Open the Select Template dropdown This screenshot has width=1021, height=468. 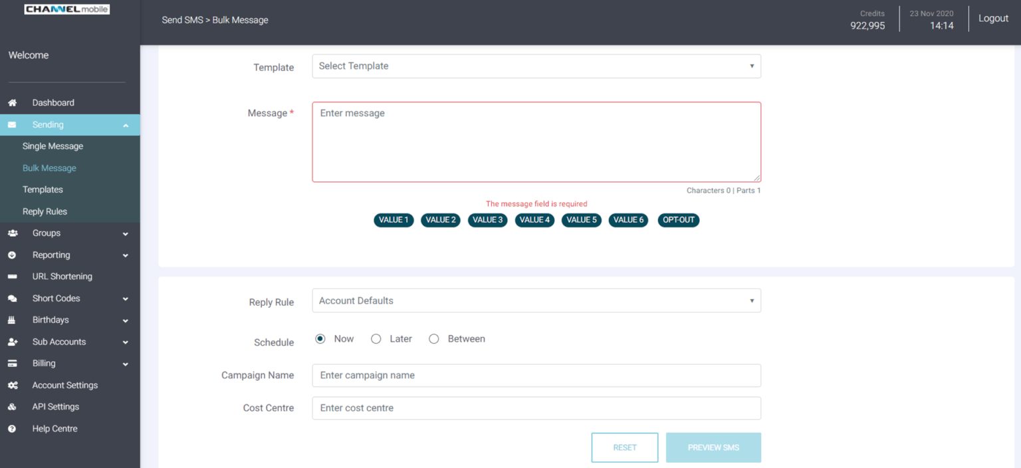click(536, 66)
